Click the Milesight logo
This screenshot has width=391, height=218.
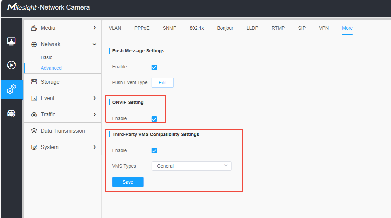click(x=22, y=7)
